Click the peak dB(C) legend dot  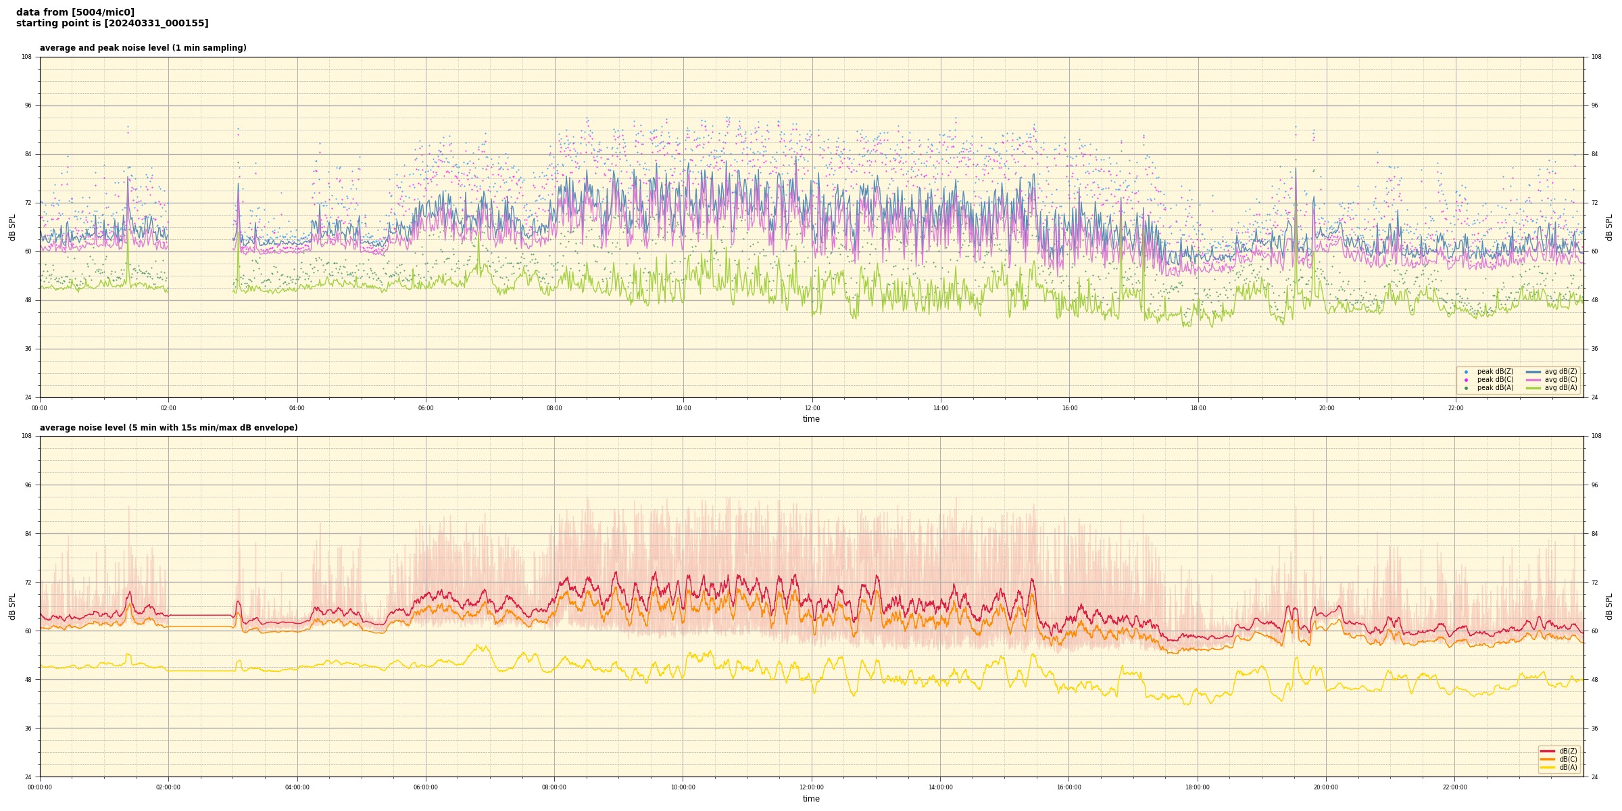click(1466, 380)
